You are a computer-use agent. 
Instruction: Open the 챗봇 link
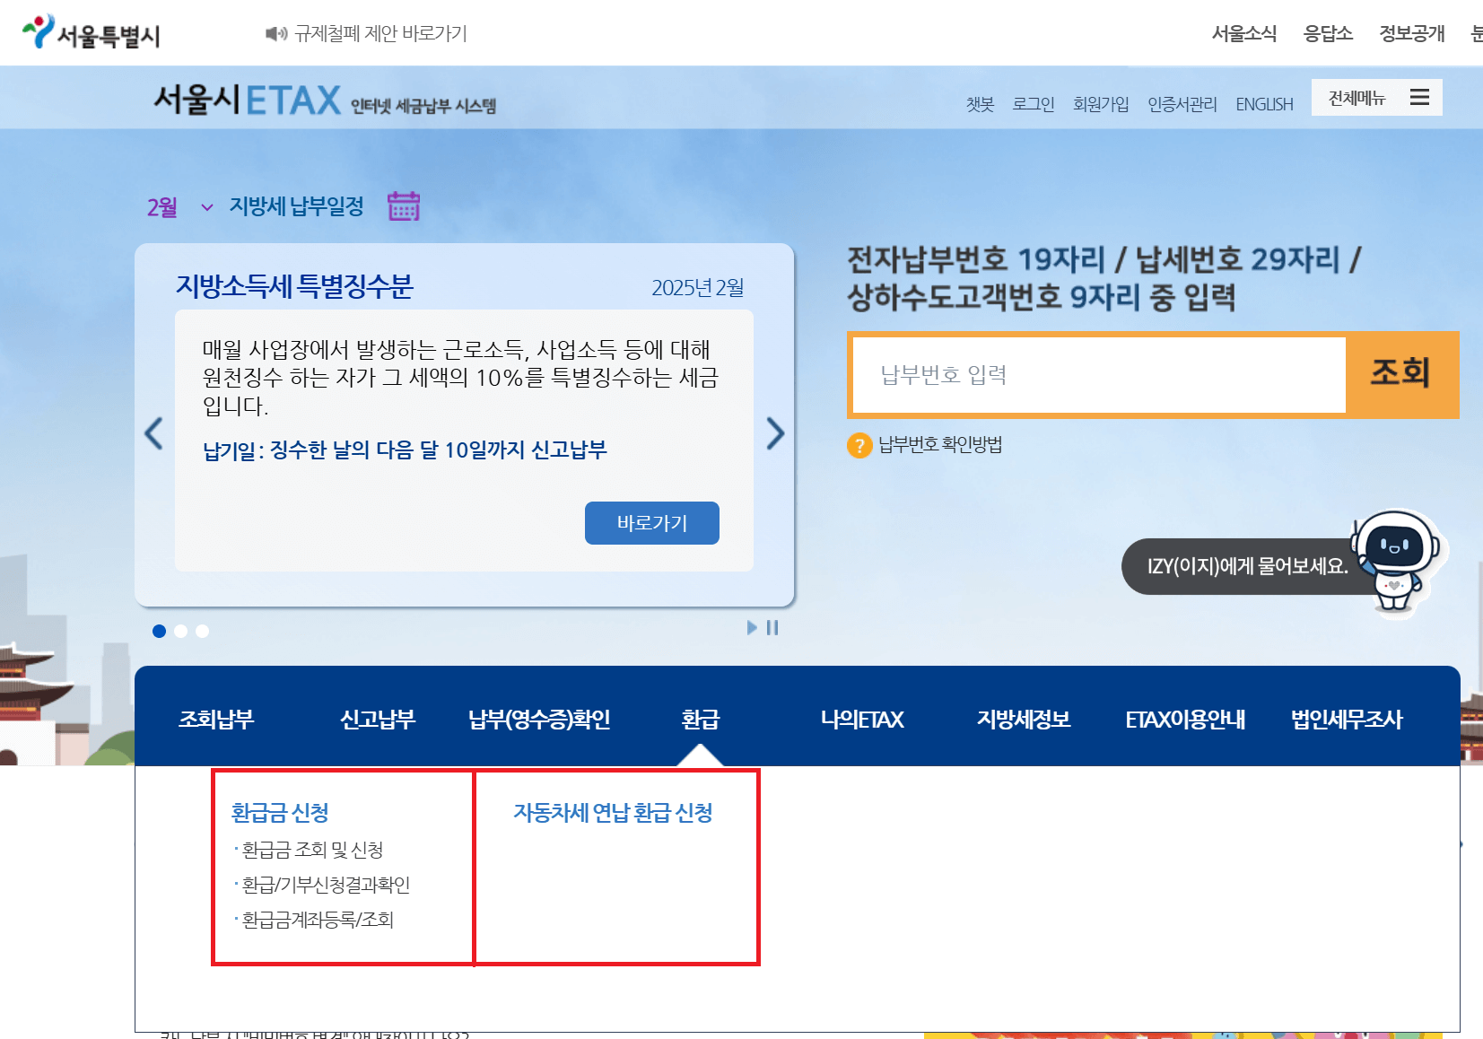(980, 104)
